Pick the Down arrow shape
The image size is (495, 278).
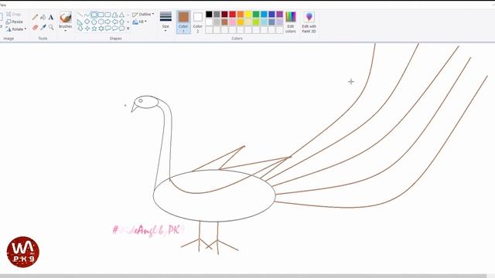pyautogui.click(x=80, y=29)
